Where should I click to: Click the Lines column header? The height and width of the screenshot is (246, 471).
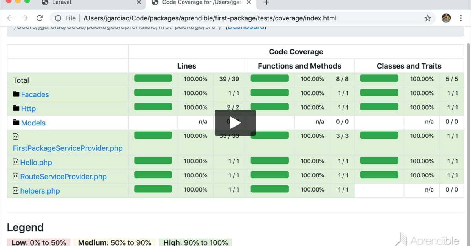point(186,66)
